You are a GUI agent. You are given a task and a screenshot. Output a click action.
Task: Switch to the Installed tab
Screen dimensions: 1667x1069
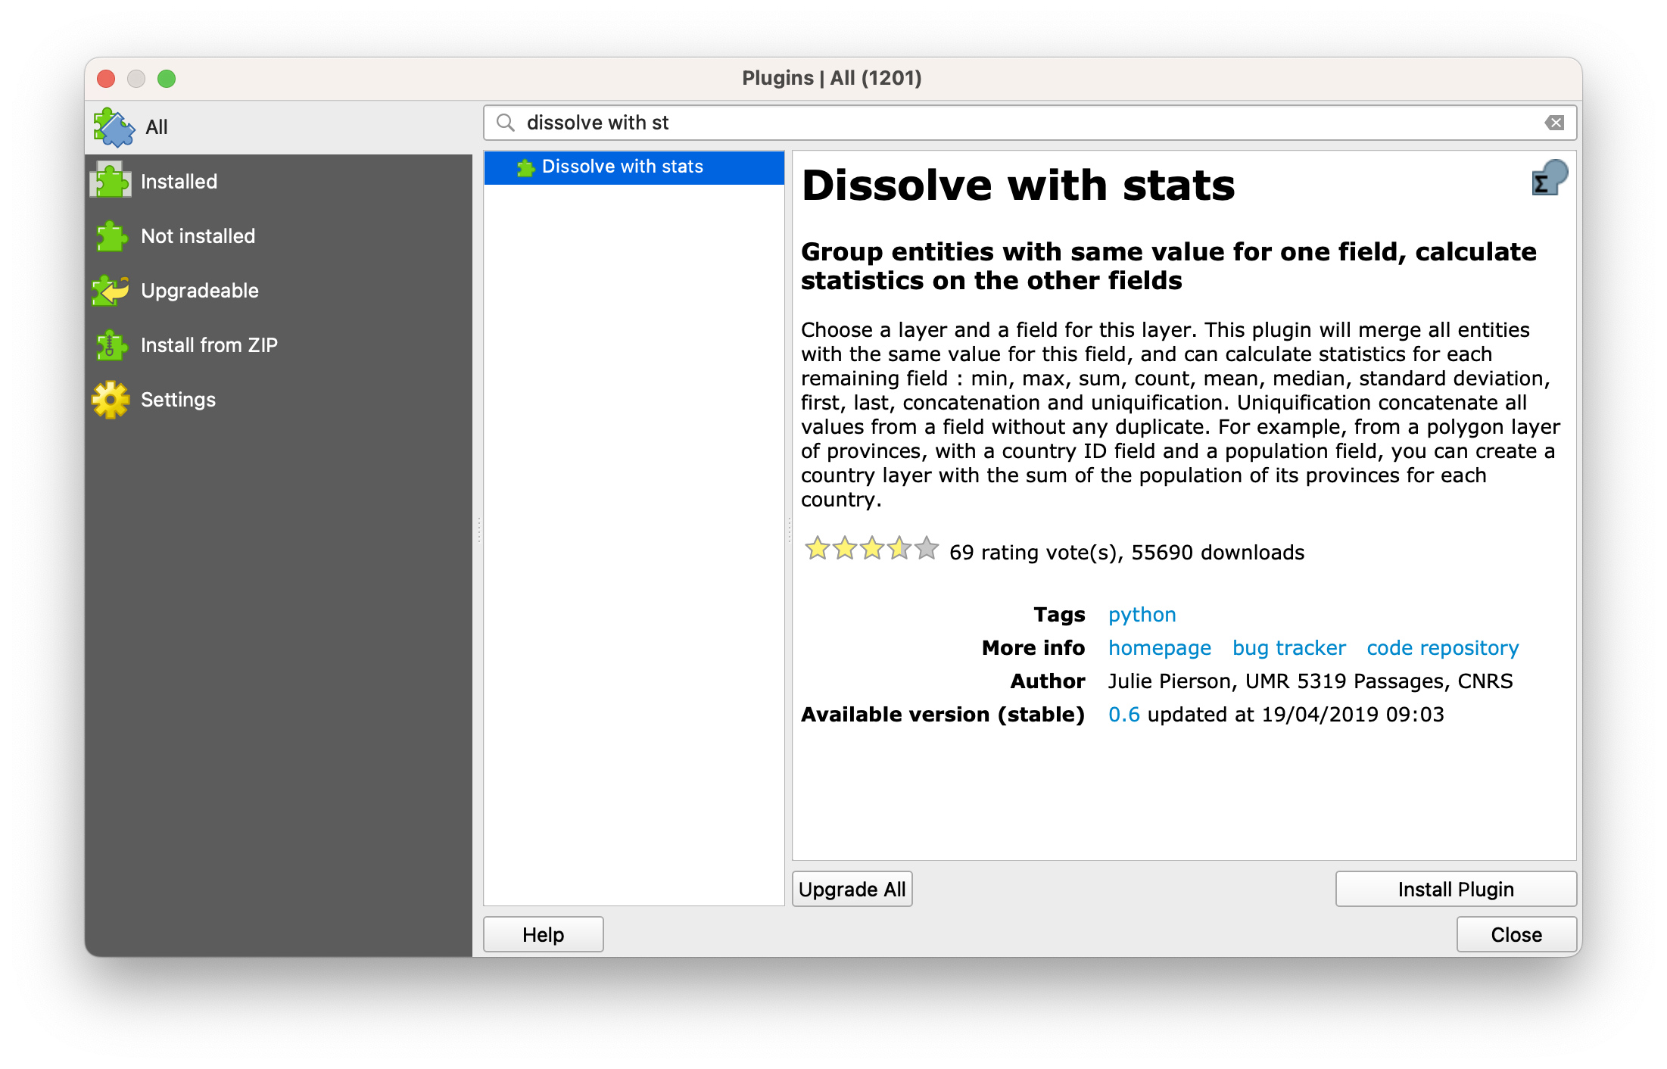click(179, 182)
